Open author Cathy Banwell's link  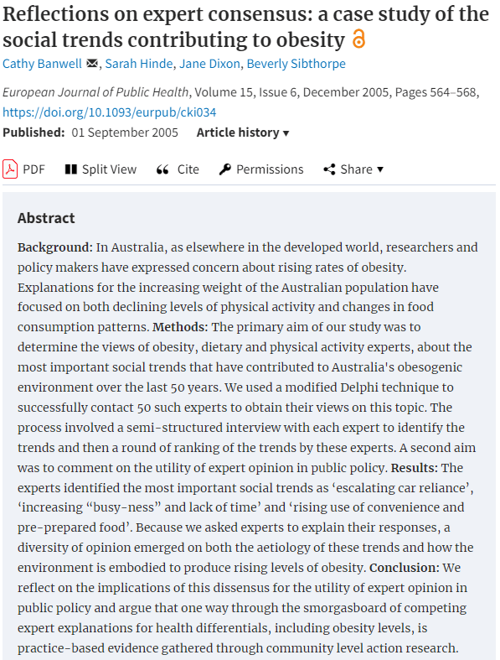click(42, 64)
